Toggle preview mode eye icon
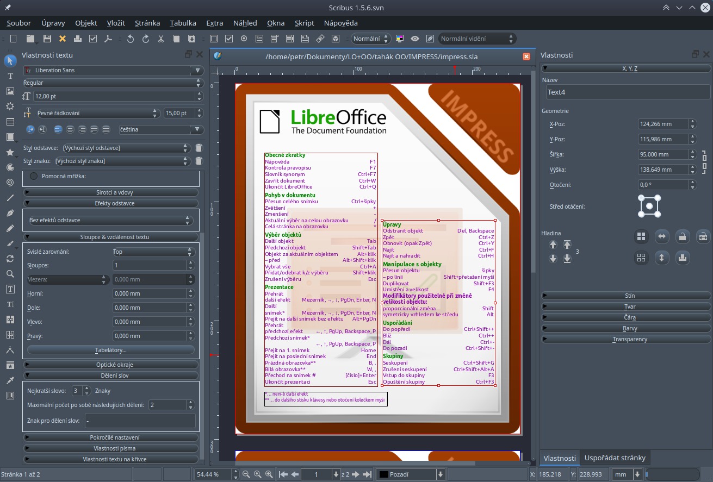This screenshot has height=482, width=713. coord(415,39)
